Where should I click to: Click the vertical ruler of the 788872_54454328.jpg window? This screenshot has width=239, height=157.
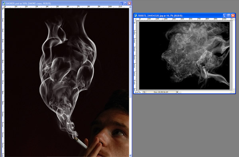click(x=135, y=56)
